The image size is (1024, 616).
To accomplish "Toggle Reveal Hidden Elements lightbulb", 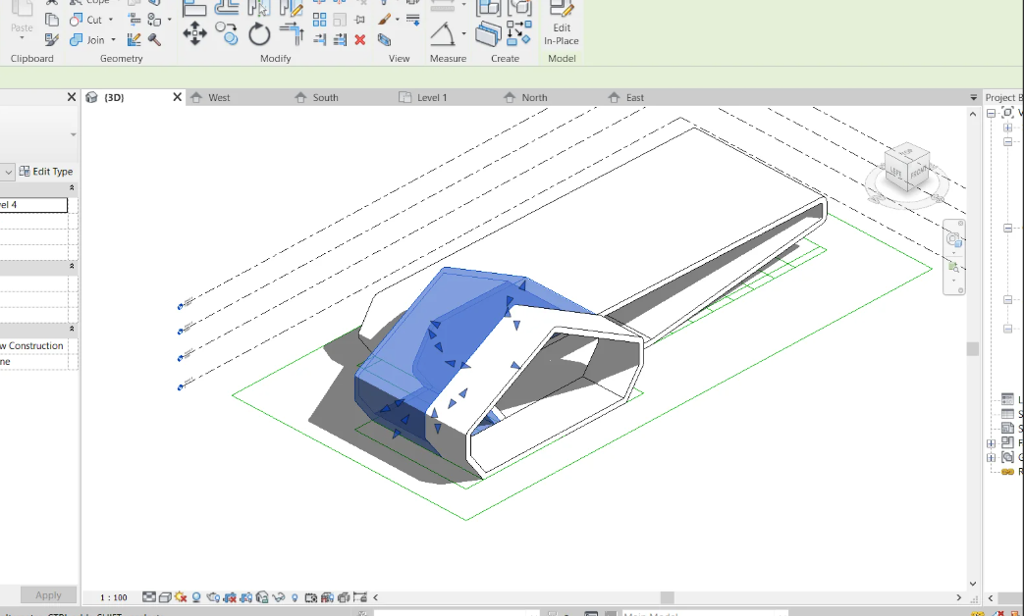I will (295, 597).
